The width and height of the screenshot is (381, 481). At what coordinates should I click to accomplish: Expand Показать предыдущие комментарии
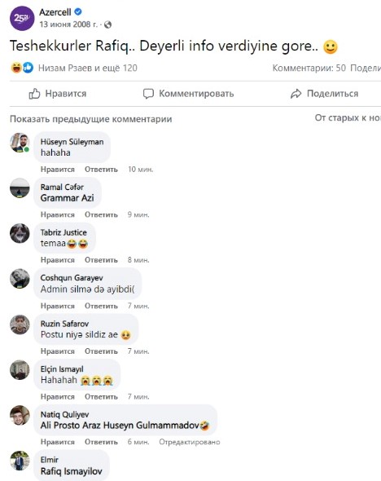tap(91, 119)
